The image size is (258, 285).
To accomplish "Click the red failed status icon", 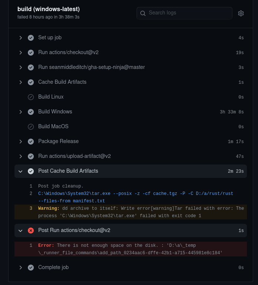I will click(31, 231).
